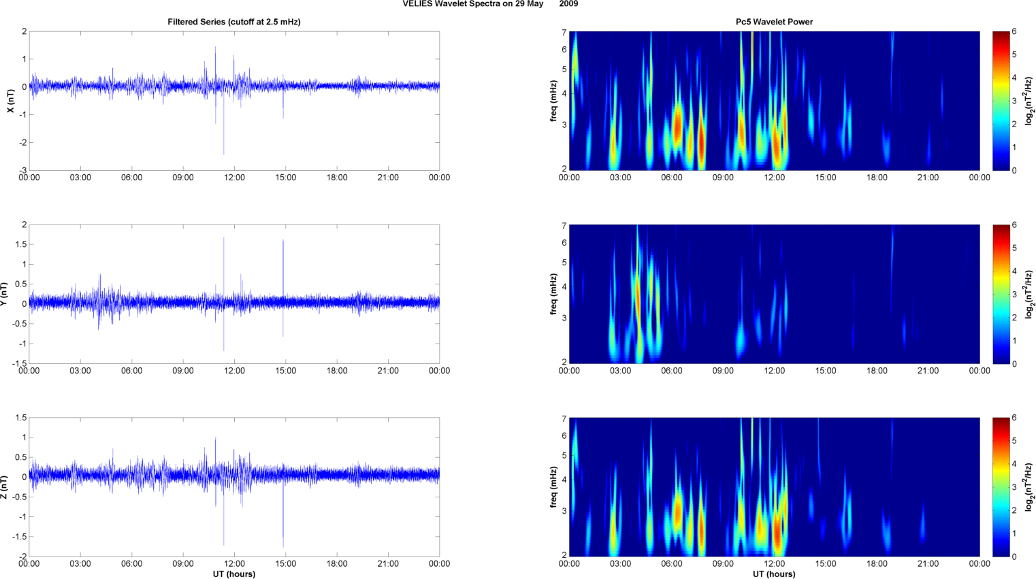
Task: Click the colorbar beside the bottom wavelet plot
Action: pos(1001,487)
